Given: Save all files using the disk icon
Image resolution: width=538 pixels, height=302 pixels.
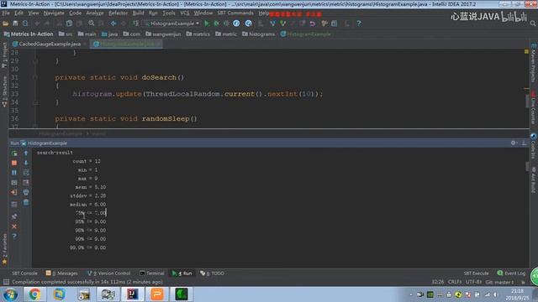Looking at the screenshot, I should point(15,23).
